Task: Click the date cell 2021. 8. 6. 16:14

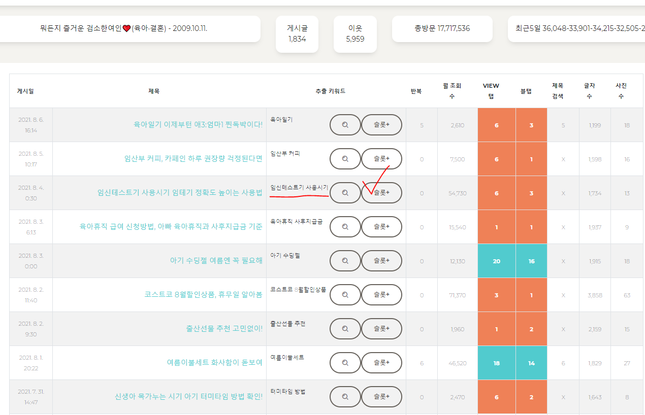Action: 31,125
